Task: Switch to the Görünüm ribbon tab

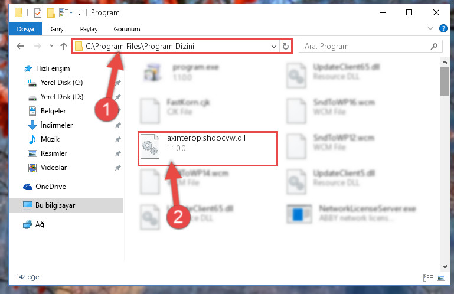Action: (127, 29)
